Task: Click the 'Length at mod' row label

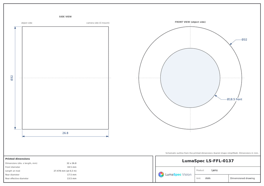Action: tap(13, 171)
